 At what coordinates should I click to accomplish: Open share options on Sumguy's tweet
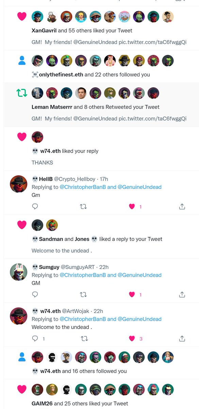click(x=182, y=294)
